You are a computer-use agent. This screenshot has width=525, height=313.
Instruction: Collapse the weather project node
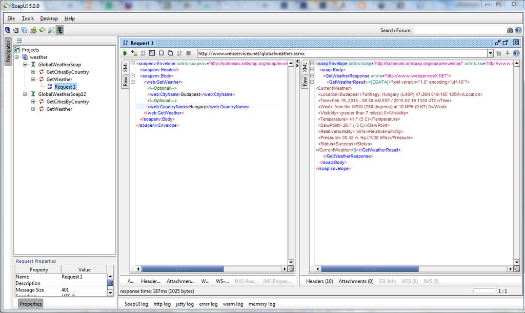tap(16, 57)
